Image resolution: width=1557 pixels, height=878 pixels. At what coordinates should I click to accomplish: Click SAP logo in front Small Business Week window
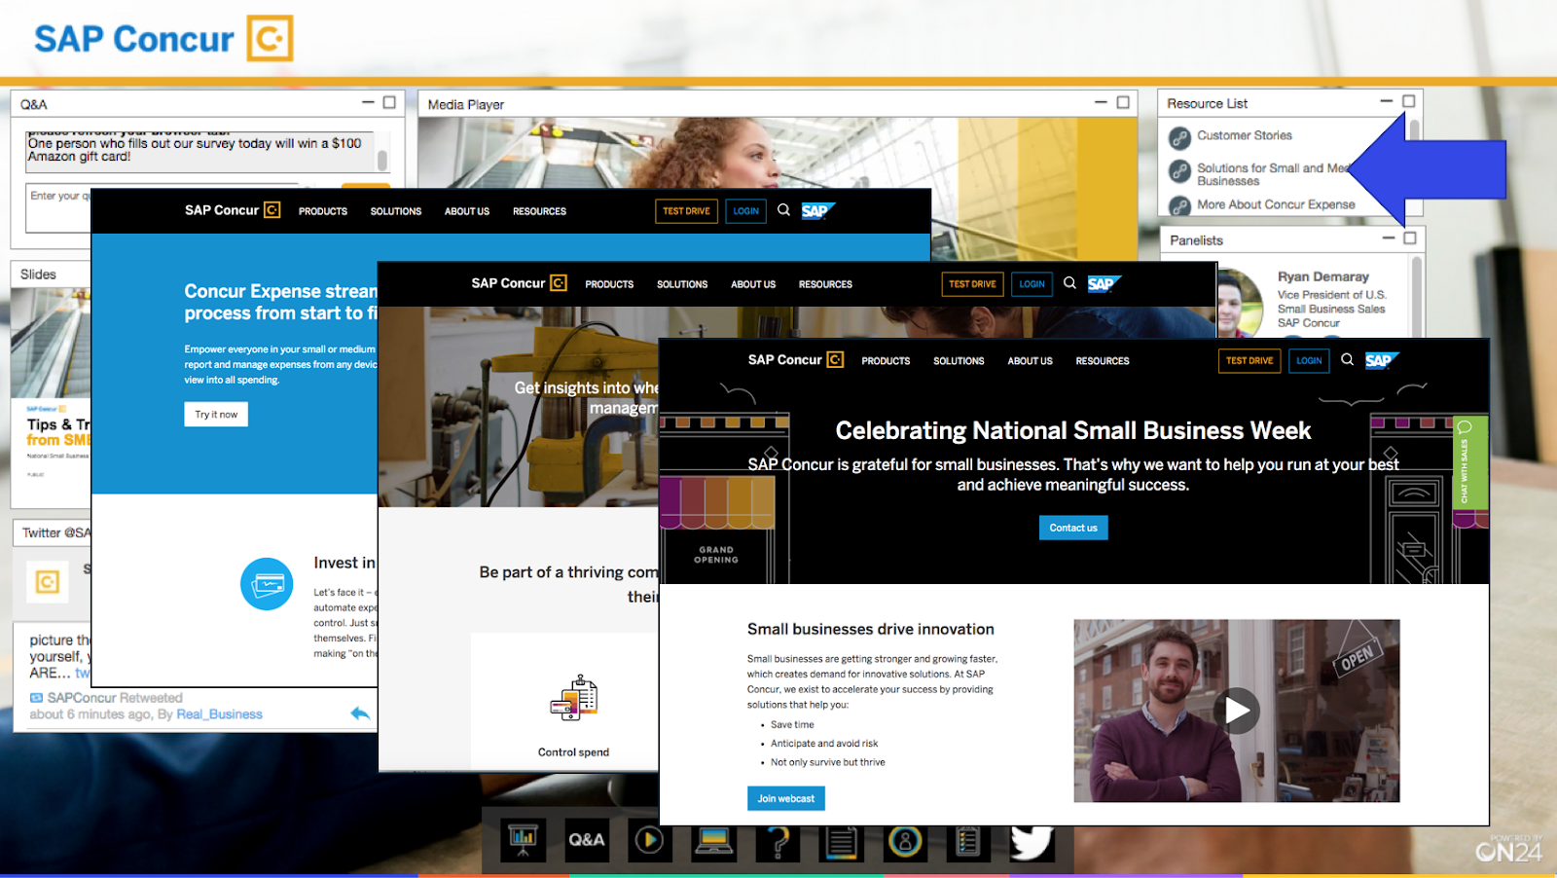[x=1382, y=360]
